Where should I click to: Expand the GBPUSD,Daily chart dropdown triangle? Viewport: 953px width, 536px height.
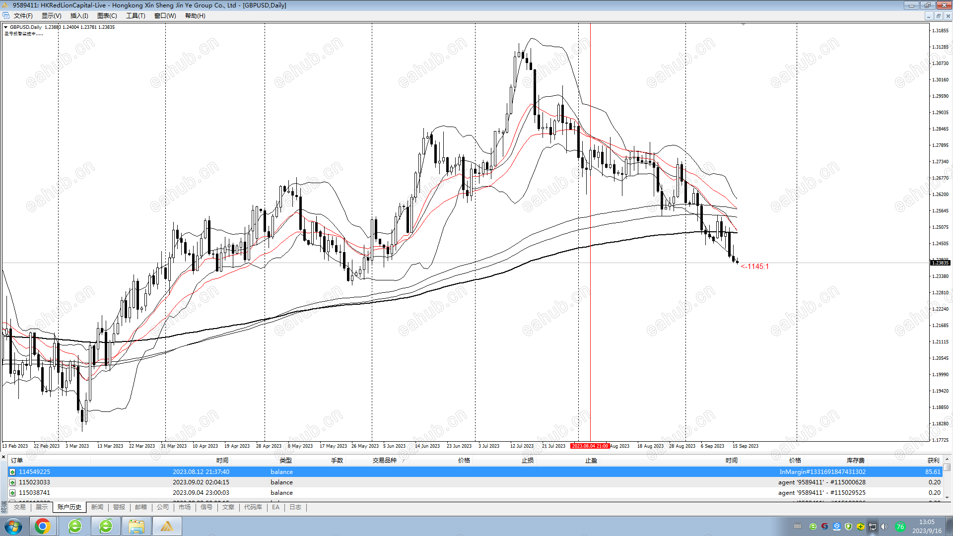pyautogui.click(x=5, y=27)
